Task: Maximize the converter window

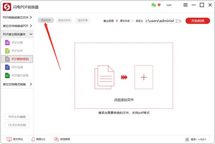Action: [202, 5]
